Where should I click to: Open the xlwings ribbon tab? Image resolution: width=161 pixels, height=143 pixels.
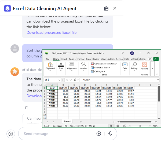143,59
